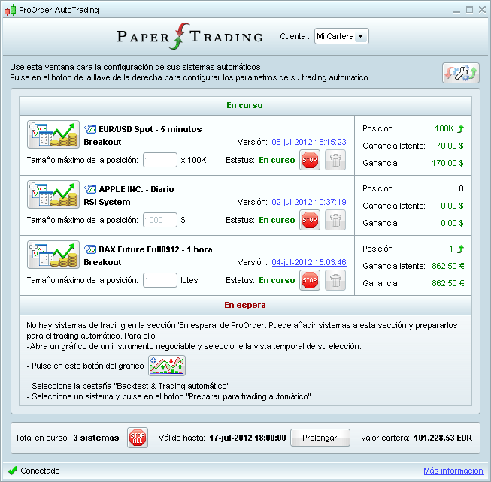Click the En espera section header
The image size is (491, 482).
point(245,305)
